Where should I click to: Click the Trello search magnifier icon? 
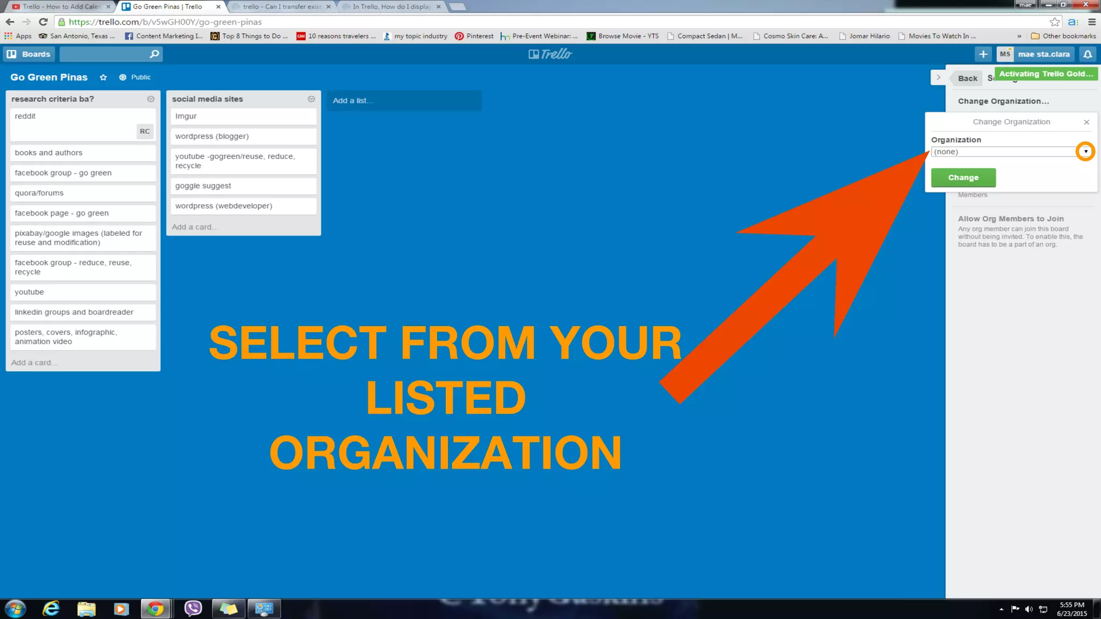click(x=154, y=54)
